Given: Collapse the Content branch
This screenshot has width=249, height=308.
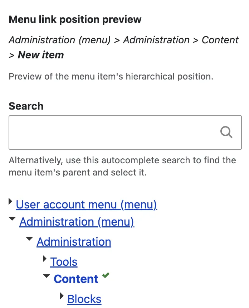Looking at the screenshot, I should (x=46, y=276).
